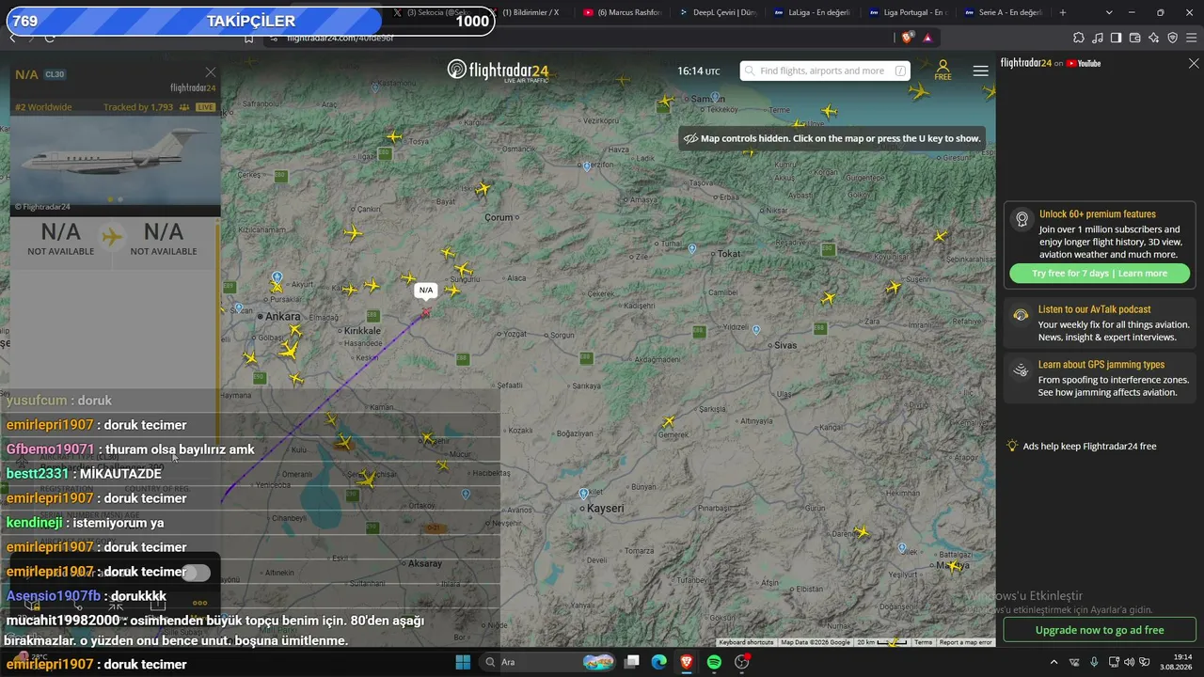Click Try free for 7 days button
Viewport: 1204px width, 677px height.
pos(1100,274)
